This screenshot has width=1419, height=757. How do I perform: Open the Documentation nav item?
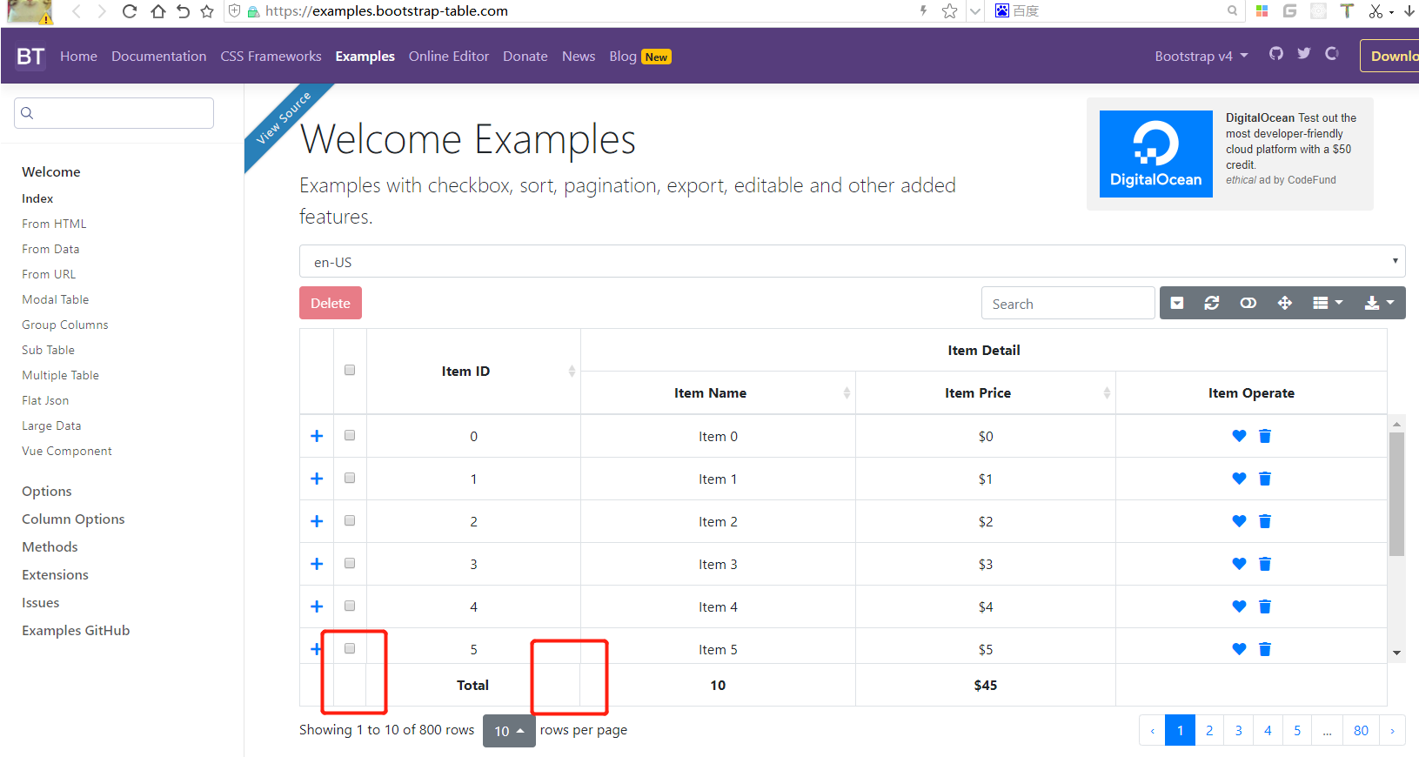158,56
